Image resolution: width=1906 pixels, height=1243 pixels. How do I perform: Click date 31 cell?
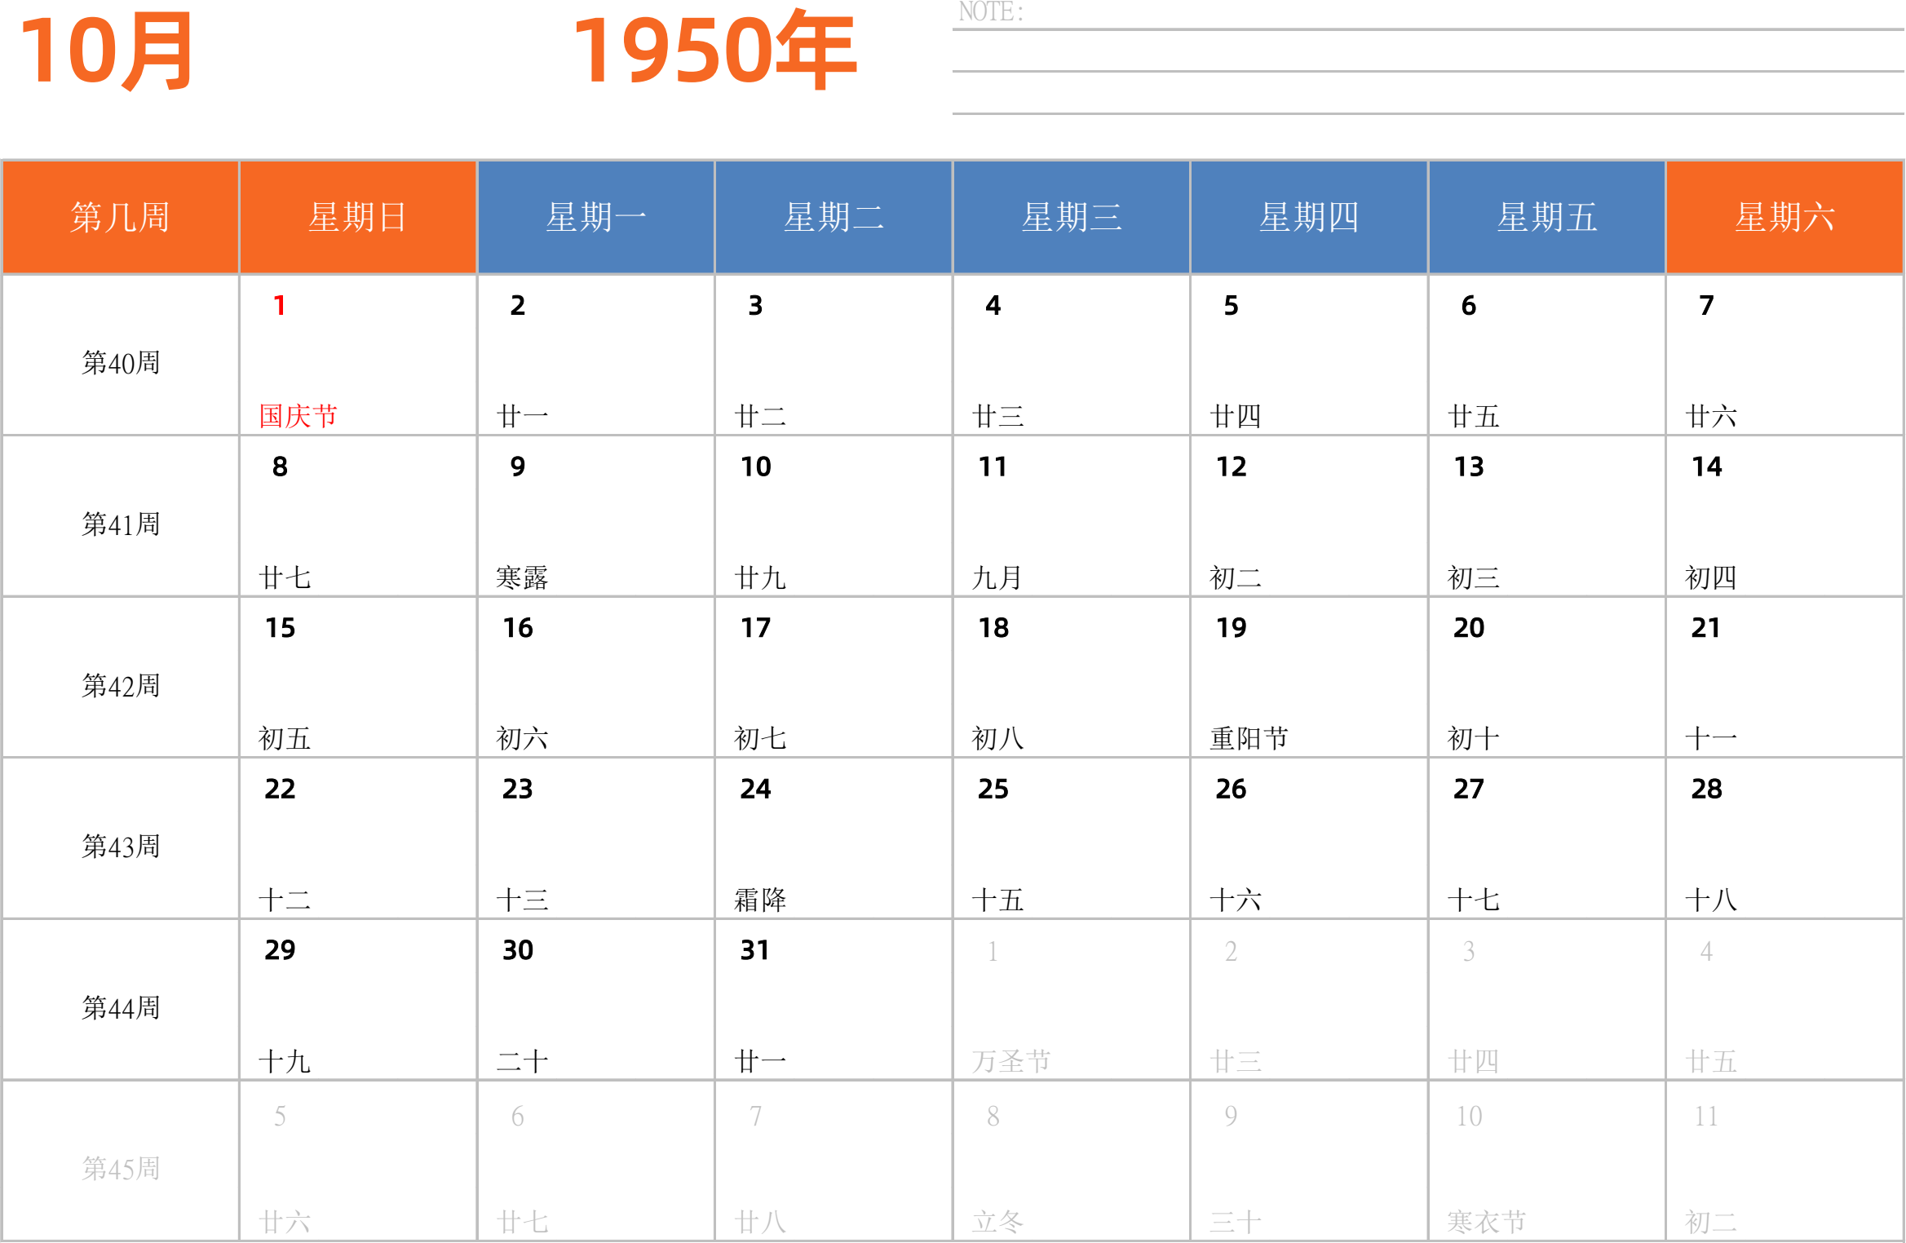coord(833,1001)
